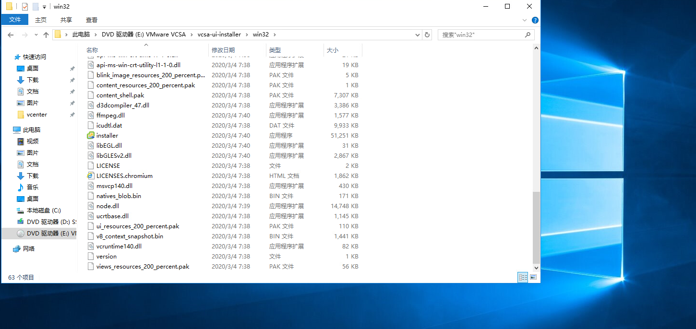Click the new folder quick access icon
The width and height of the screenshot is (696, 329).
pos(36,7)
